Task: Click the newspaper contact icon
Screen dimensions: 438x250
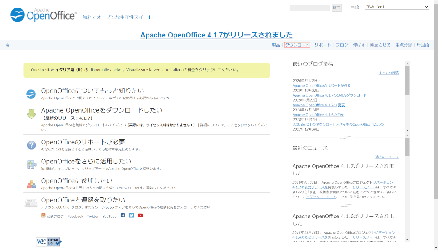Action: coord(31,203)
